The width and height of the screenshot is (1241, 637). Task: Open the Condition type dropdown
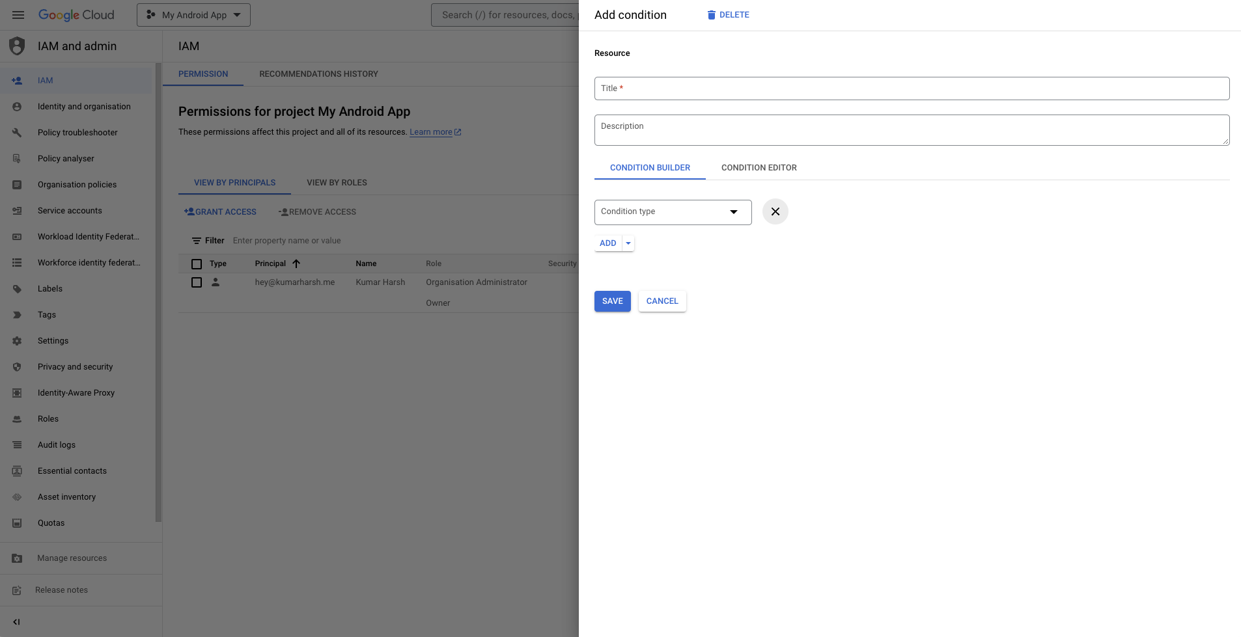[x=673, y=212]
